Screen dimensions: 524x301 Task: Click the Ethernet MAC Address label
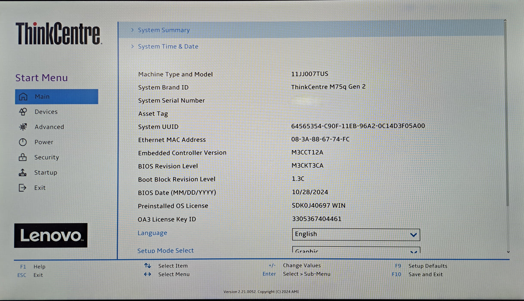click(x=172, y=140)
